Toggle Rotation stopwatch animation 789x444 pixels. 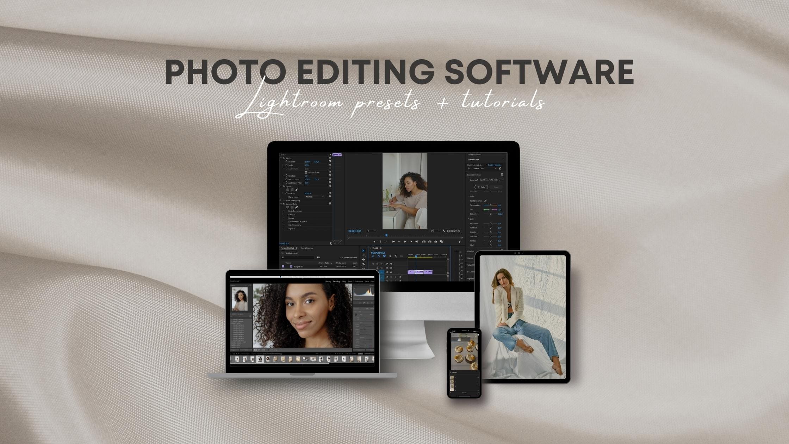[286, 175]
